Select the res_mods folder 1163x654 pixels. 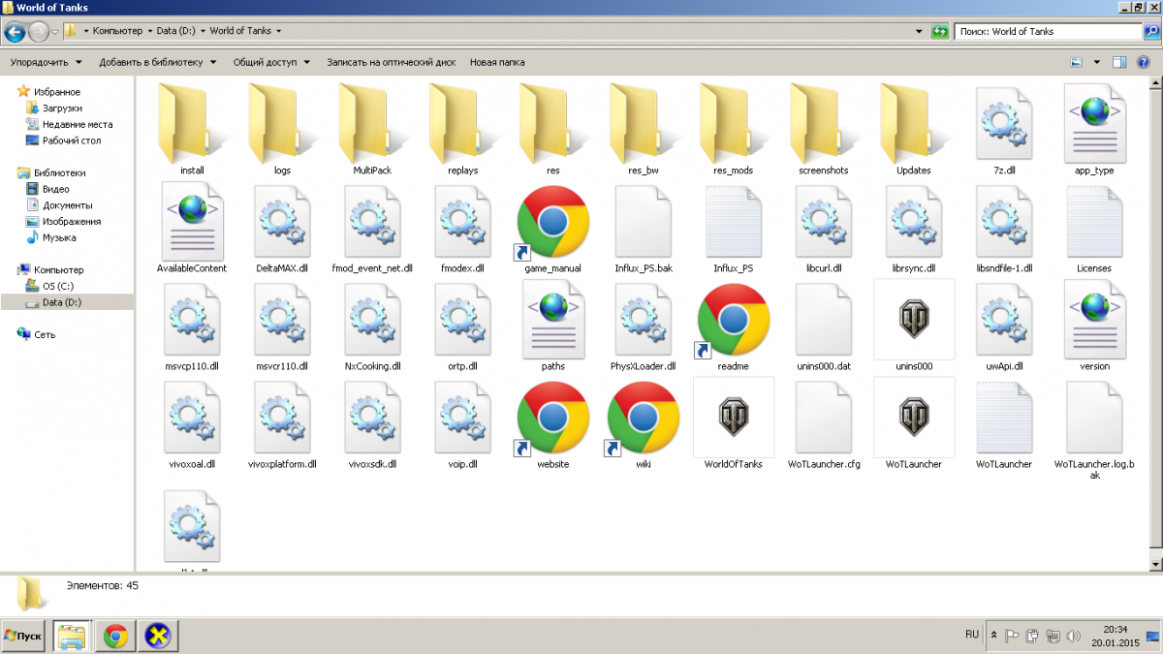click(x=734, y=123)
